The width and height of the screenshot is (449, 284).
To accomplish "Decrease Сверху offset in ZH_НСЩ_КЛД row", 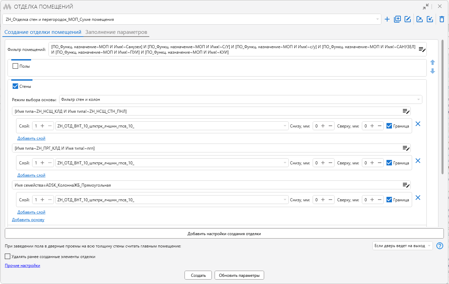I will tap(380, 126).
